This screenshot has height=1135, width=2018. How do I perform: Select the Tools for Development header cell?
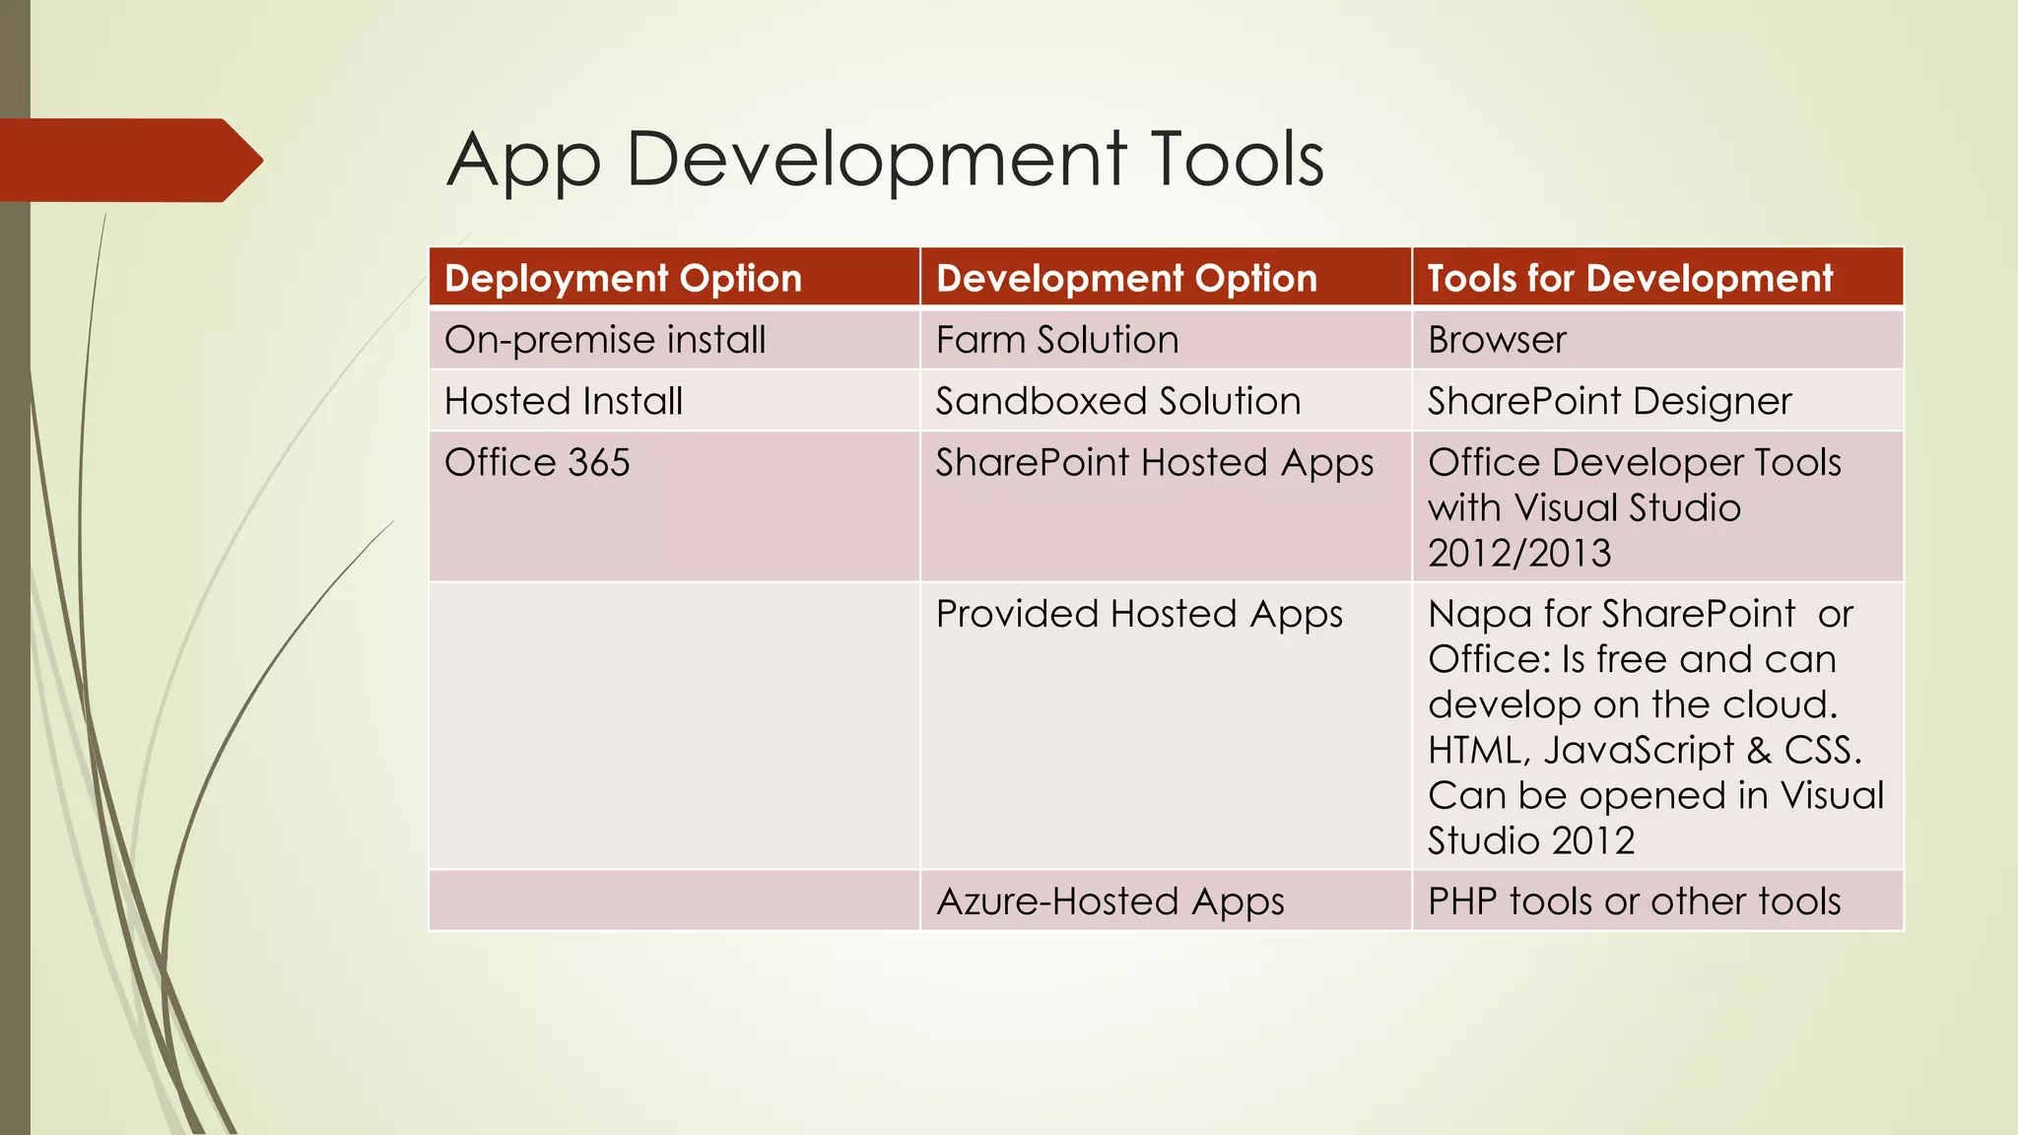point(1630,278)
